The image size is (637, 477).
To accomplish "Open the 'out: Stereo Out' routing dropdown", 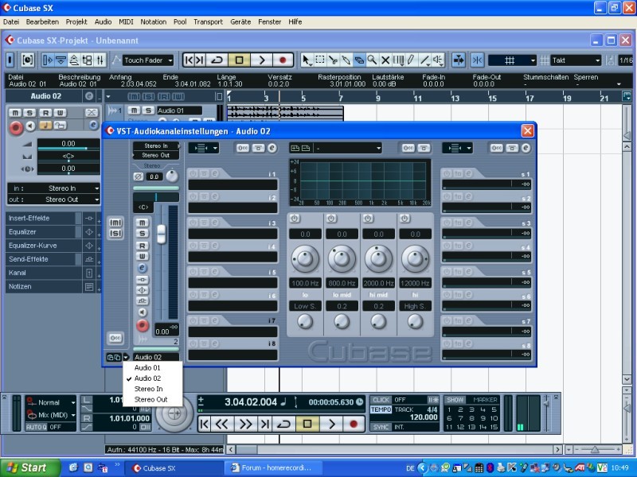I will (53, 200).
